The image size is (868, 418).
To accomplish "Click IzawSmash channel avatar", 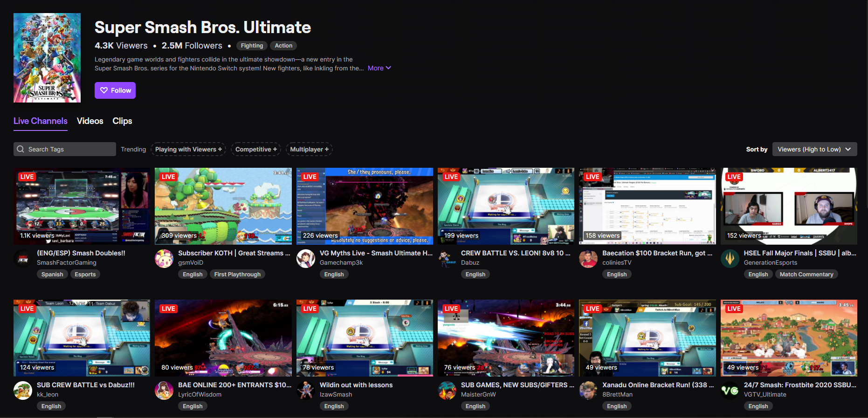I will pos(306,391).
